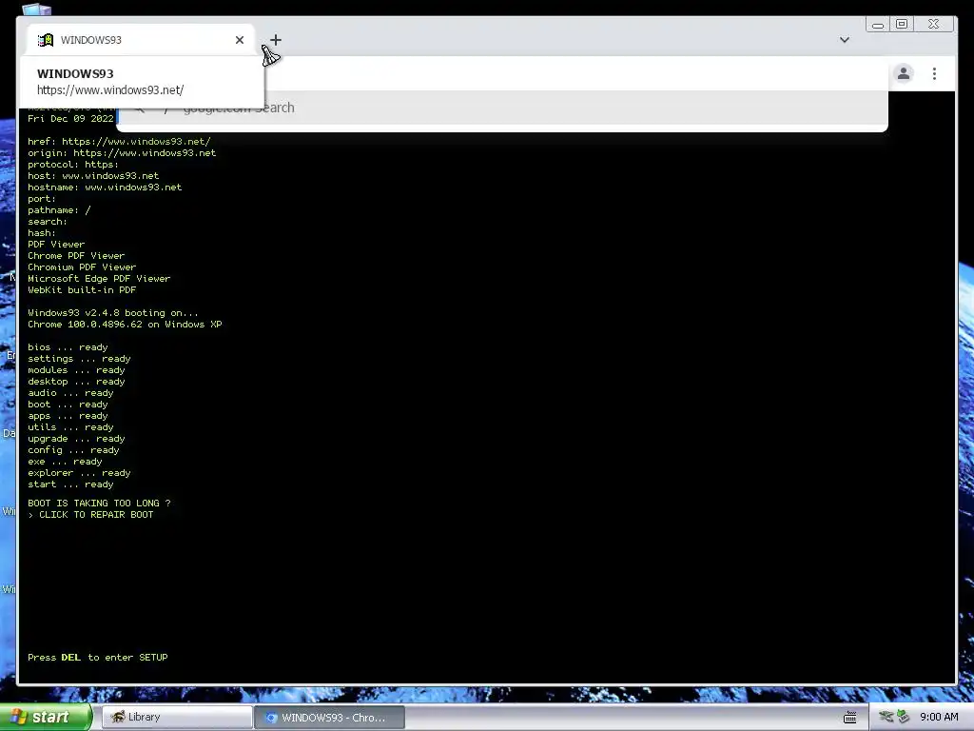Image resolution: width=974 pixels, height=731 pixels.
Task: Click the line 'href: https://www.windows93.net/'
Action: tap(119, 142)
